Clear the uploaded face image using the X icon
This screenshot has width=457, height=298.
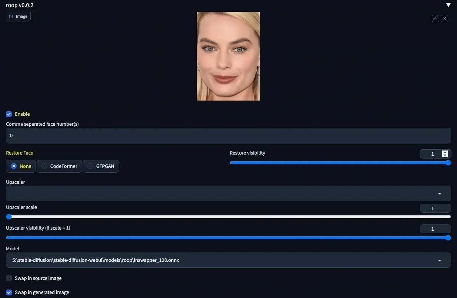pyautogui.click(x=444, y=18)
